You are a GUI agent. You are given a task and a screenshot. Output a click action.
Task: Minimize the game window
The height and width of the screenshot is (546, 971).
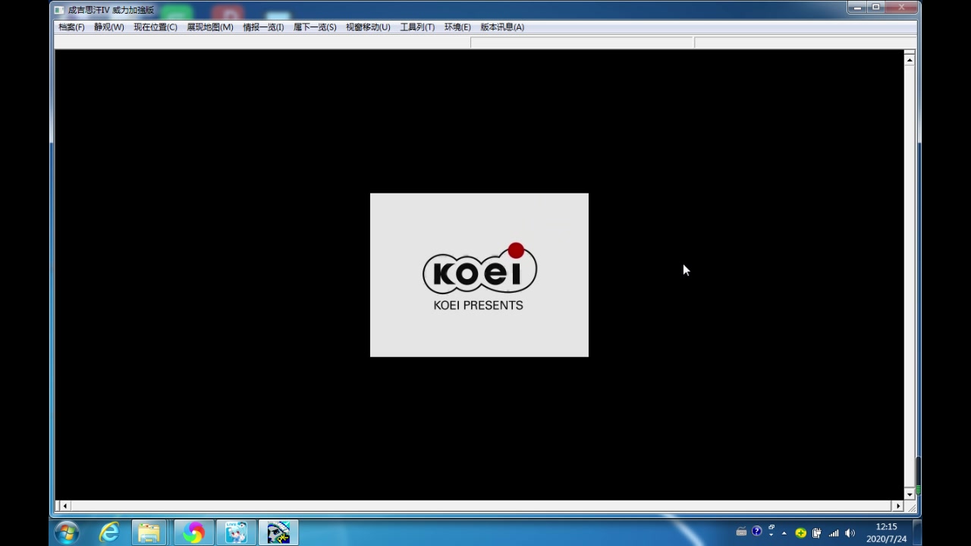click(857, 8)
